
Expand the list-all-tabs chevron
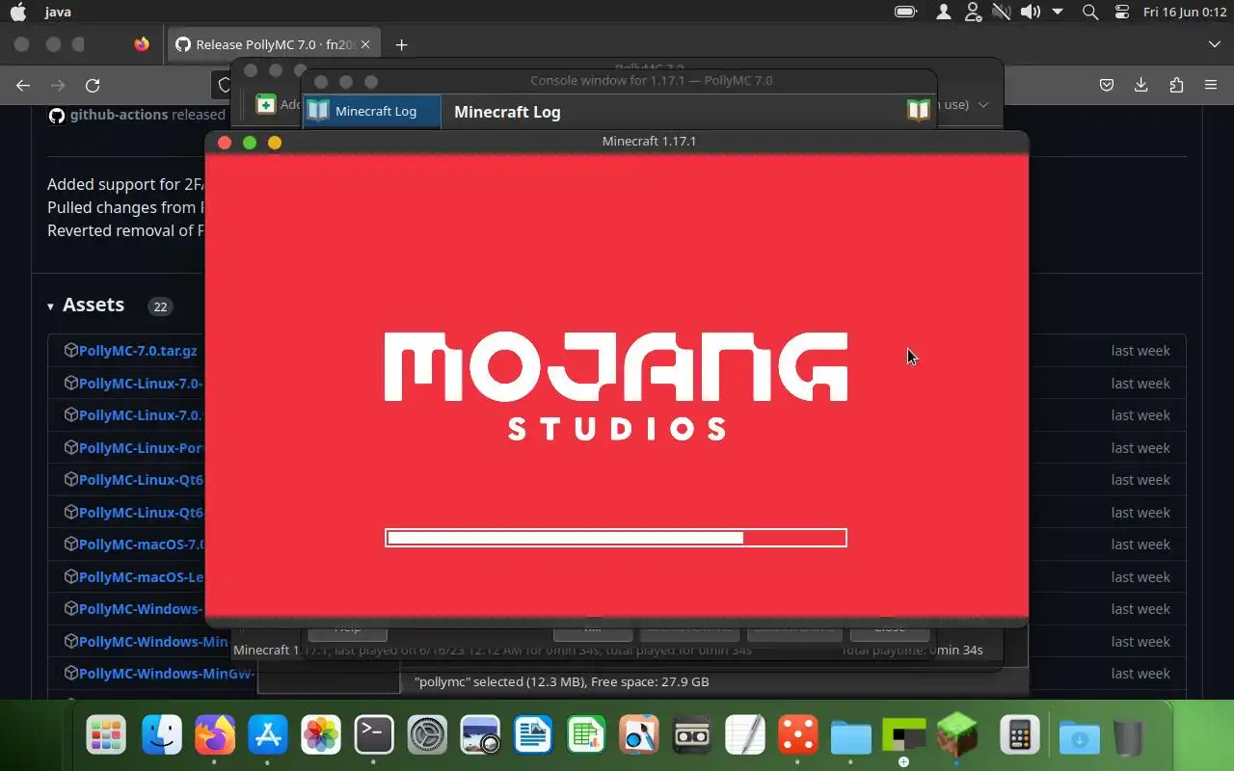click(x=1214, y=44)
